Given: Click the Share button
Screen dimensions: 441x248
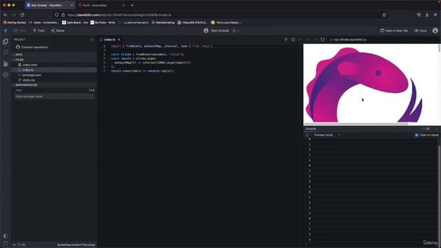Looking at the screenshot, I should 58,30.
